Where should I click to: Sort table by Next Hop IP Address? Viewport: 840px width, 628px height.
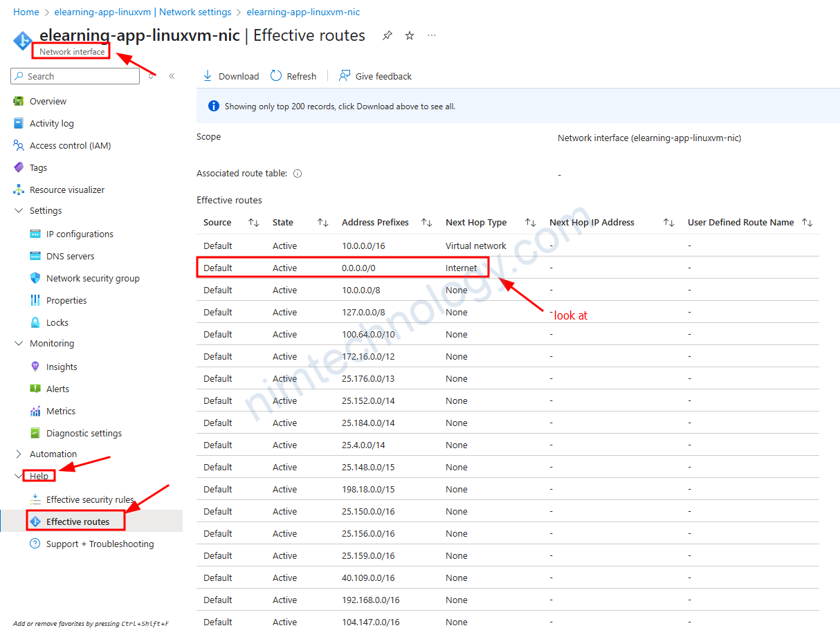click(668, 223)
